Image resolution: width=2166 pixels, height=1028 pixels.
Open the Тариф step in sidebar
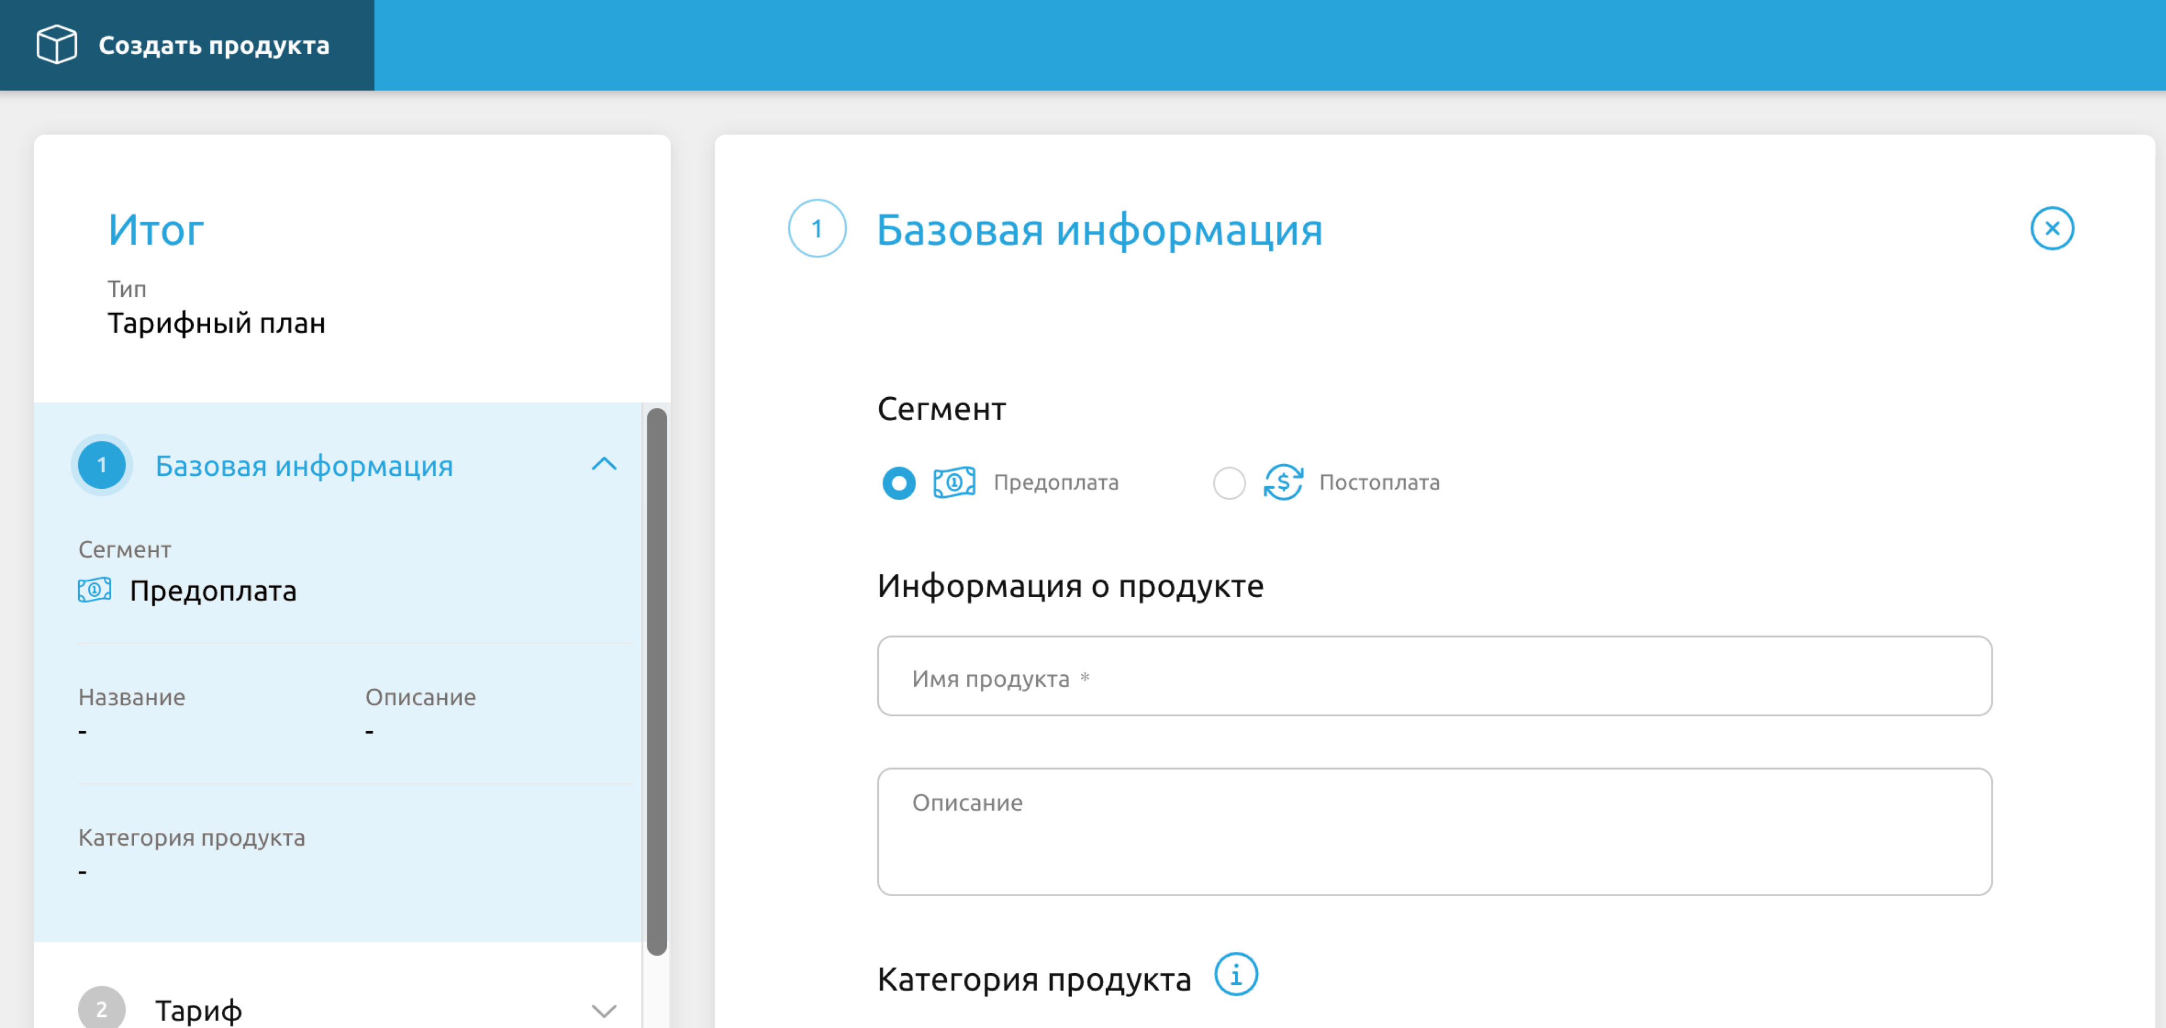(198, 1009)
